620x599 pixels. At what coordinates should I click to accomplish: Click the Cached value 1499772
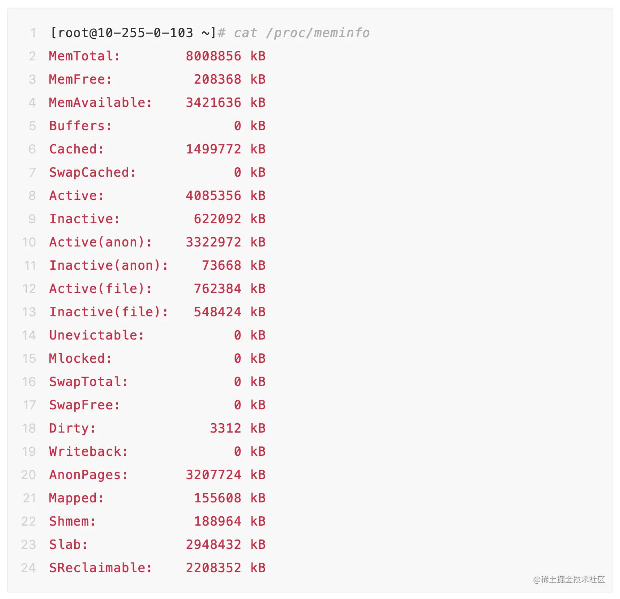tap(214, 149)
